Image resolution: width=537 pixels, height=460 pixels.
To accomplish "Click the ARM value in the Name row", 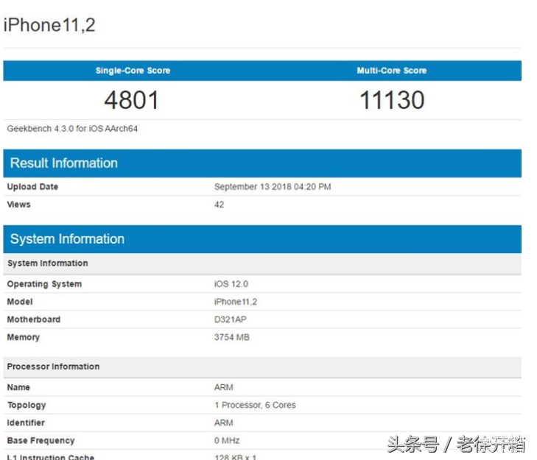I will [x=224, y=387].
